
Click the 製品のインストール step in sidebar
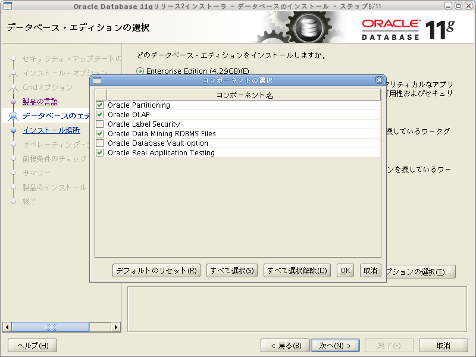54,187
